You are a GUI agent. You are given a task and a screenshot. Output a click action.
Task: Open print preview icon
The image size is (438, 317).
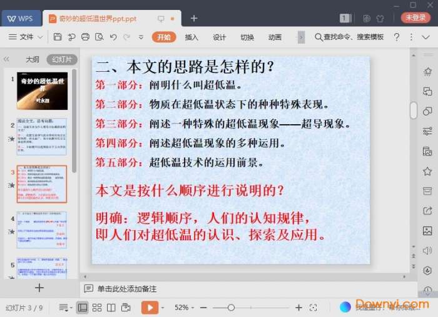coord(99,37)
